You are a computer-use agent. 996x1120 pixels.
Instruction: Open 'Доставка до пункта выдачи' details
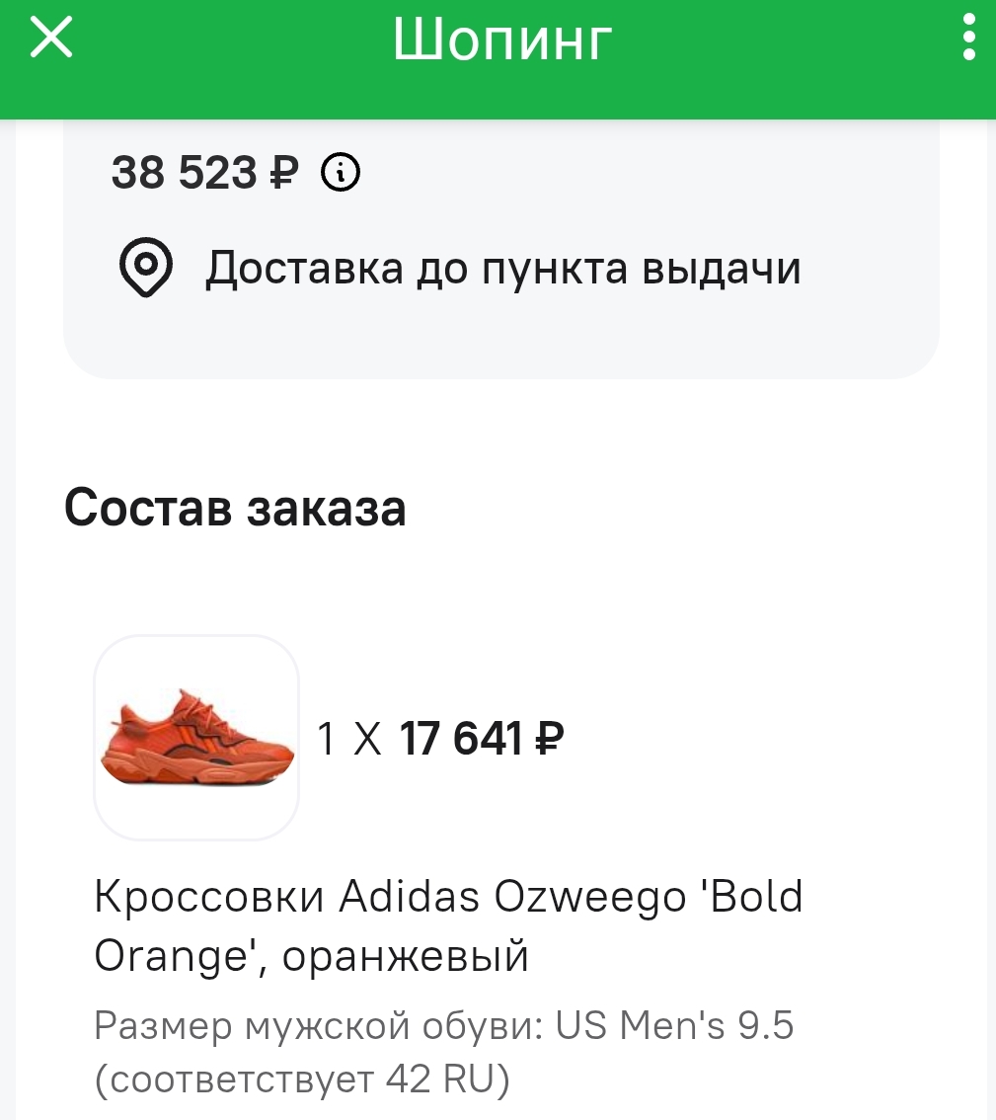(501, 269)
